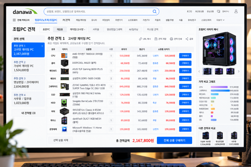Click the darkFlash DLX21 case image
Image resolution: width=251 pixels, height=167 pixels.
(64, 120)
